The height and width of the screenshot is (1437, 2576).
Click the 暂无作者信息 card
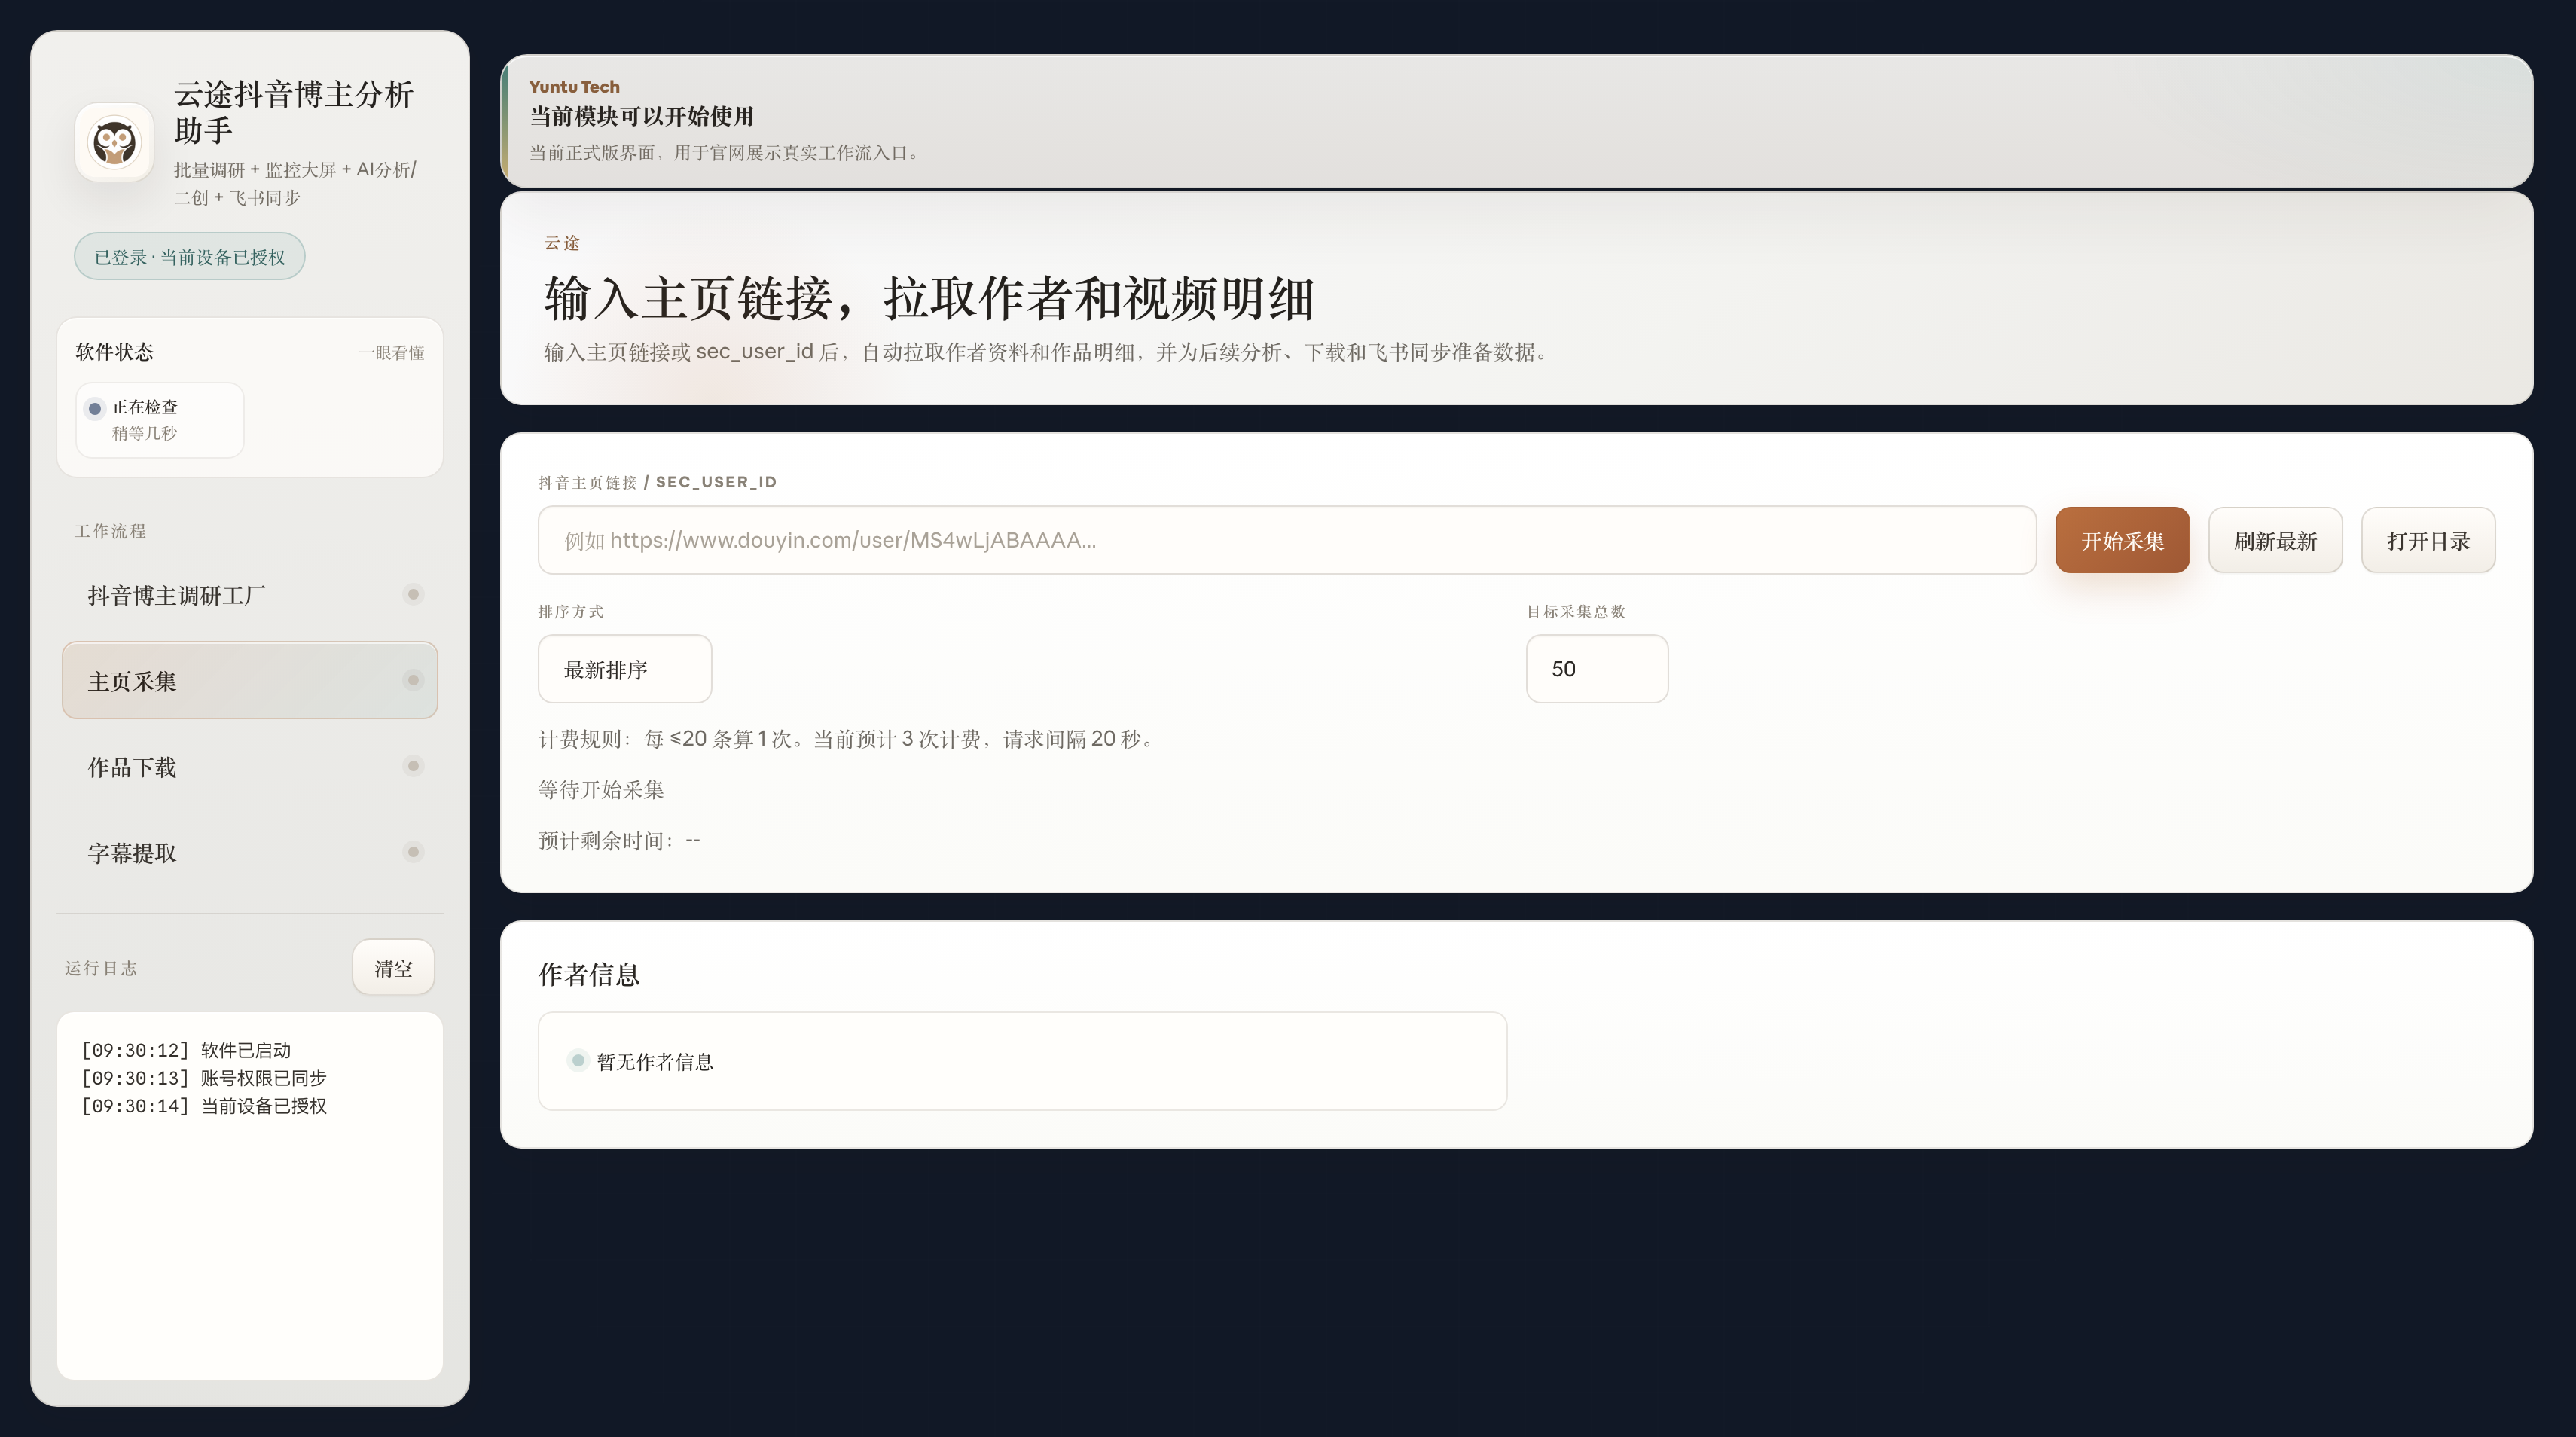1022,1061
